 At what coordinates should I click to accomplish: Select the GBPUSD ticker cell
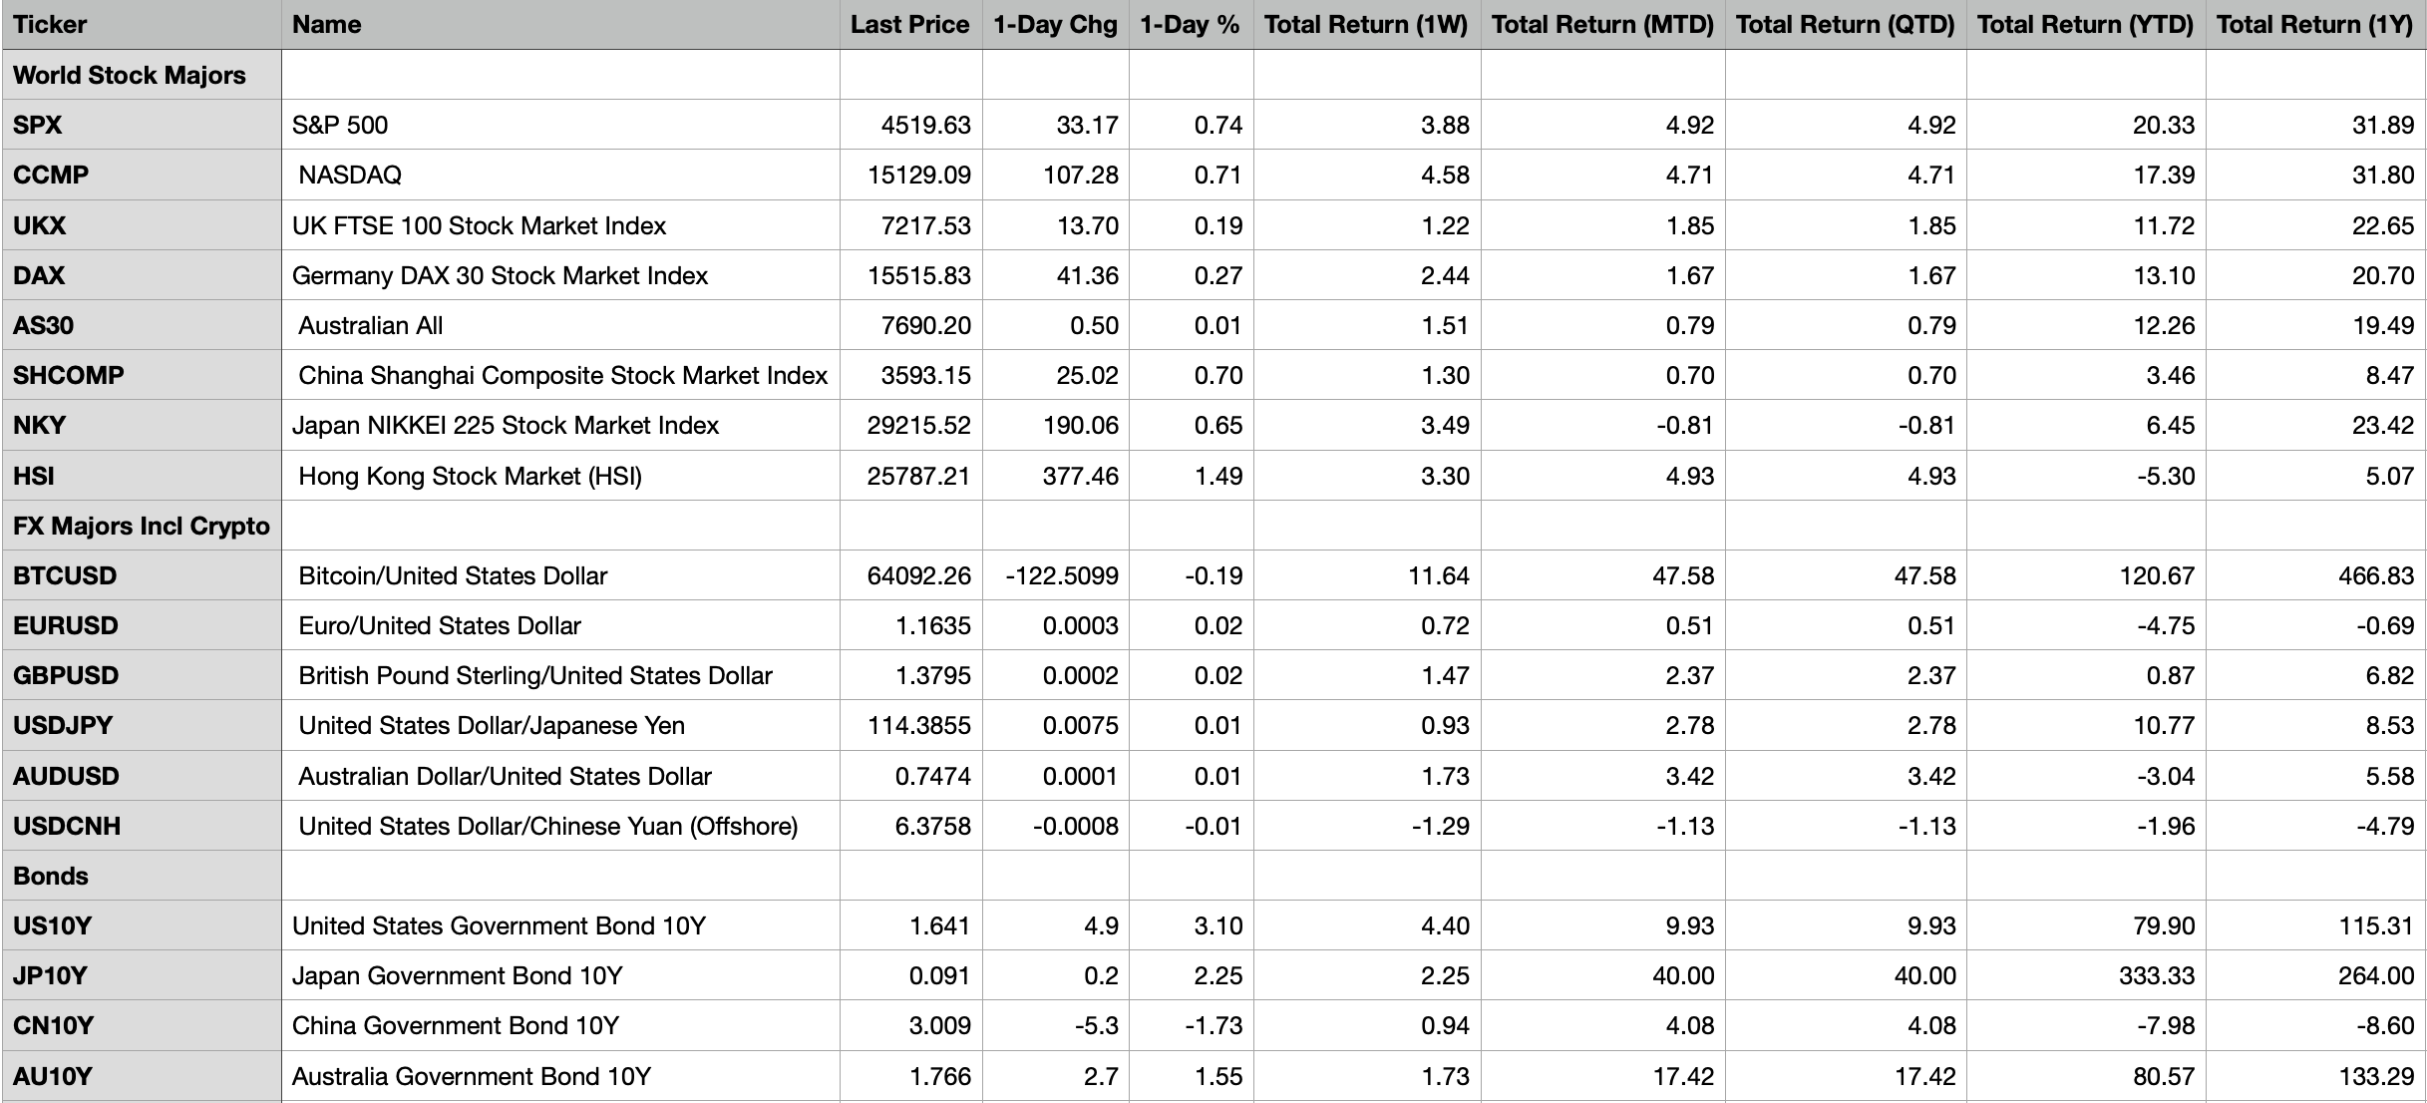tap(142, 675)
